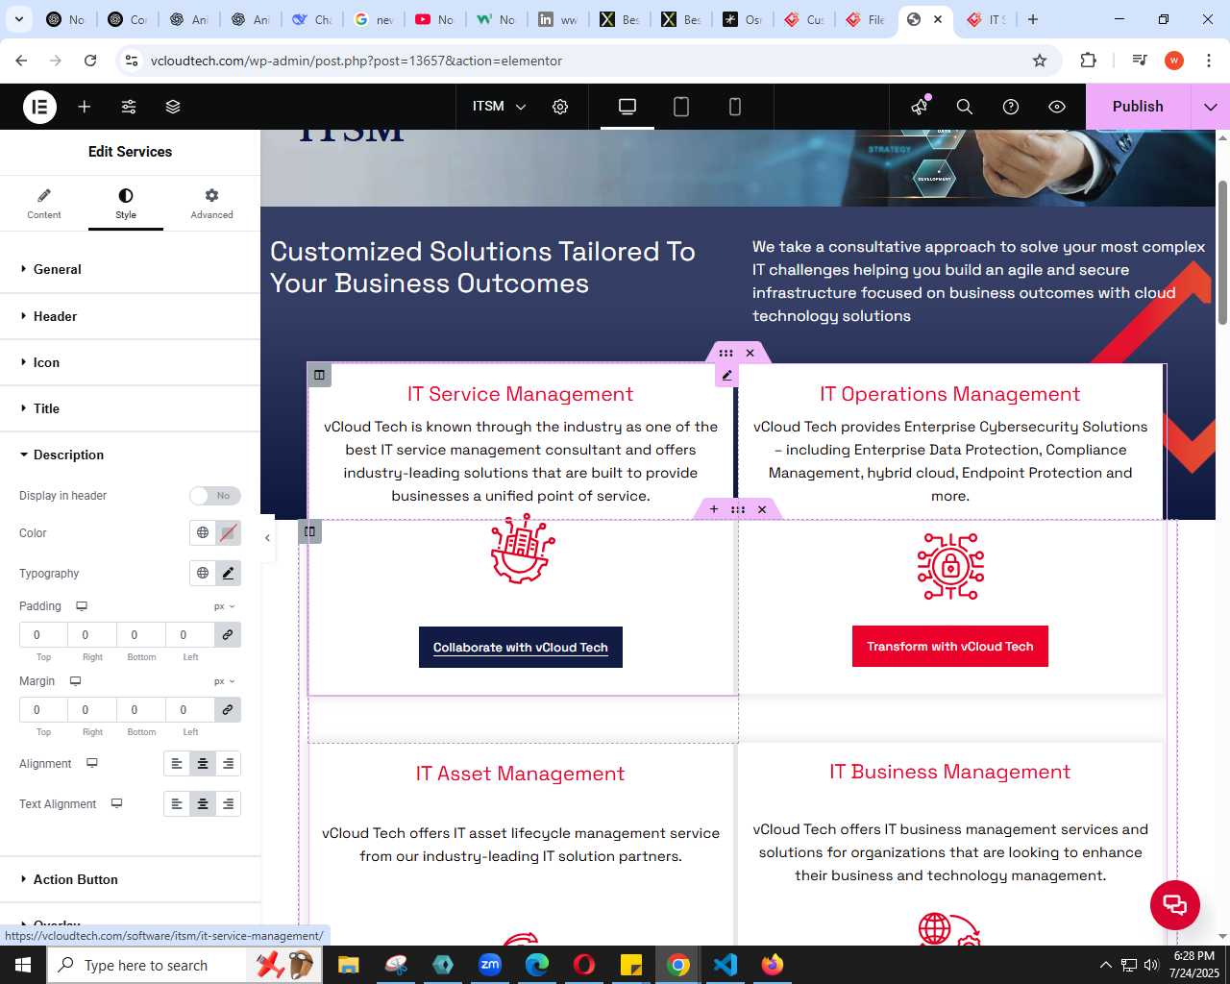Click the column handle of IT Service Management widget

320,375
